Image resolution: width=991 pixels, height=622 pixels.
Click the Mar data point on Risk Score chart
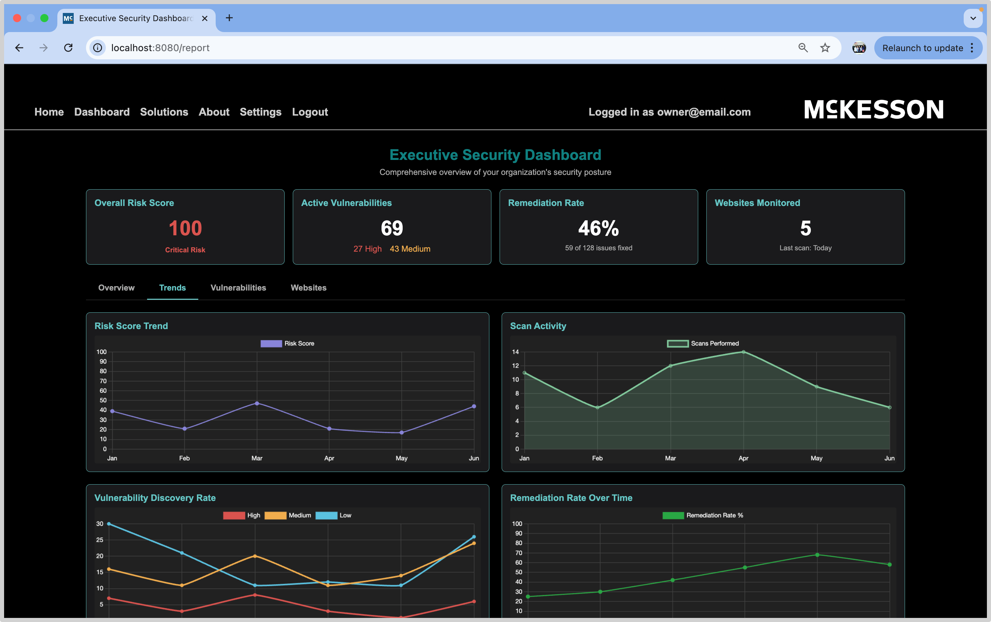257,403
